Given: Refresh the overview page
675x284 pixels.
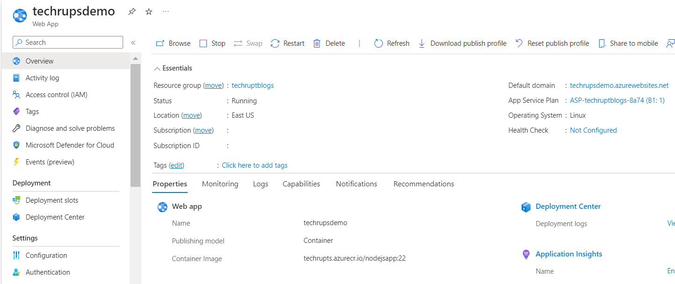Looking at the screenshot, I should click(x=392, y=43).
